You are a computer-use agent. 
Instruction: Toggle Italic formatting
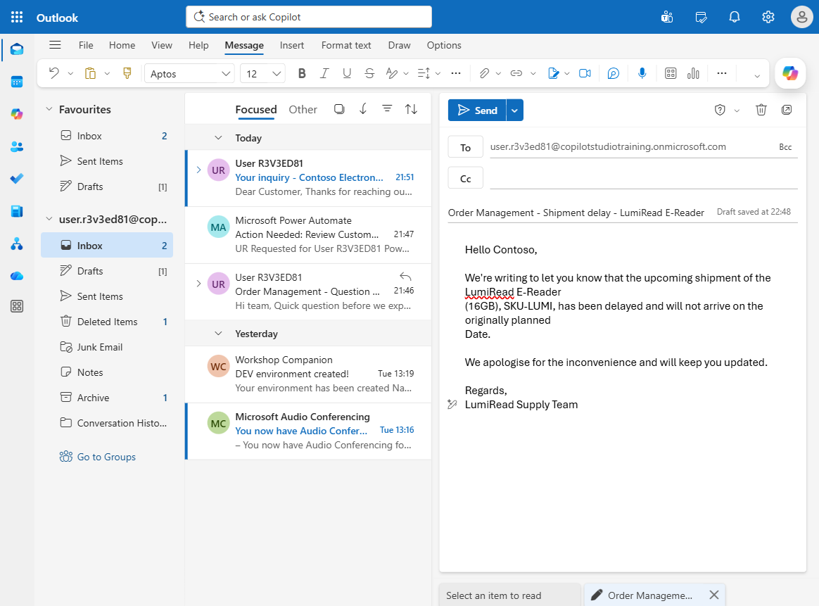[324, 74]
